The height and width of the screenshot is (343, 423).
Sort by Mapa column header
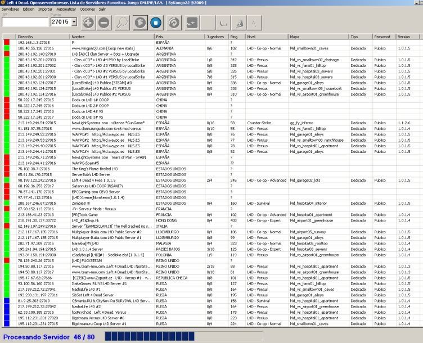(x=318, y=37)
